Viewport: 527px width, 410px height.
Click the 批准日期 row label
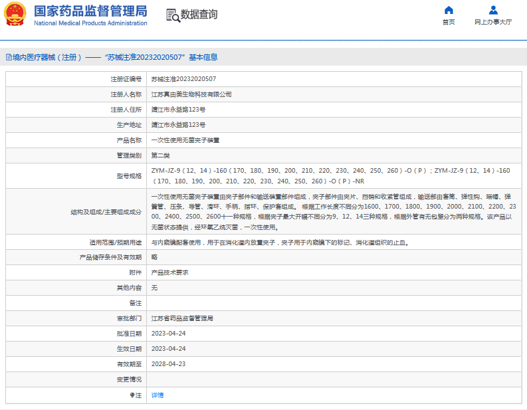click(129, 334)
